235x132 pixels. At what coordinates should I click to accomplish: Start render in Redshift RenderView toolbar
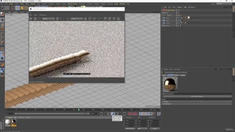(x=35, y=19)
